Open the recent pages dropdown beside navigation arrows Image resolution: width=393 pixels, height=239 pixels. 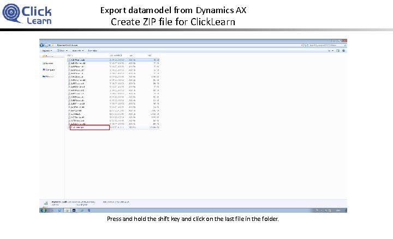tap(49, 45)
